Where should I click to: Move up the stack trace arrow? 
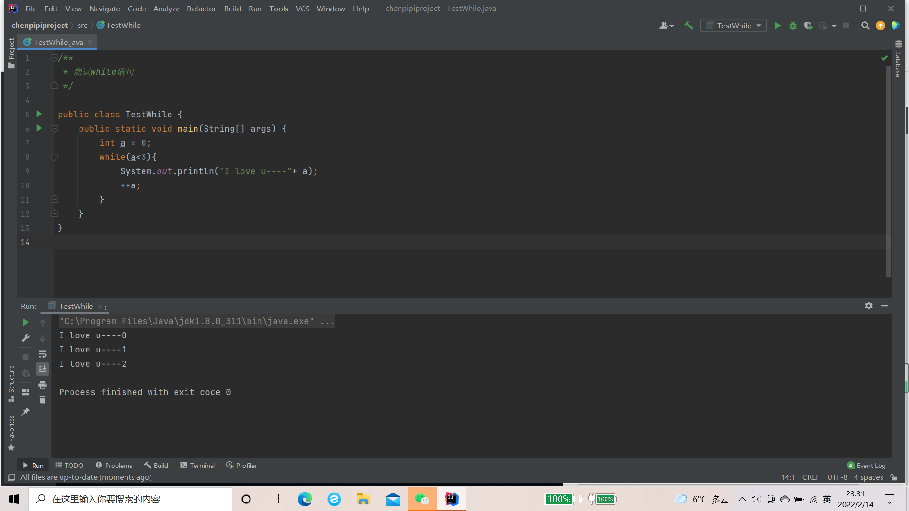tap(43, 323)
